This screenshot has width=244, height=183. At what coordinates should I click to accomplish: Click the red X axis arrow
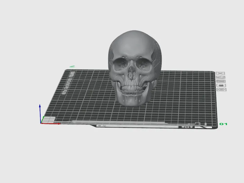click(51, 124)
